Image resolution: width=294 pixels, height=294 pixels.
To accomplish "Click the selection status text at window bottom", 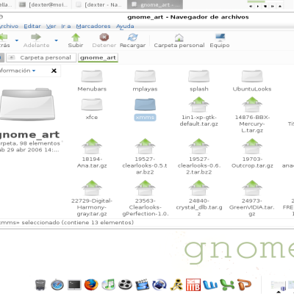I will pos(67,223).
